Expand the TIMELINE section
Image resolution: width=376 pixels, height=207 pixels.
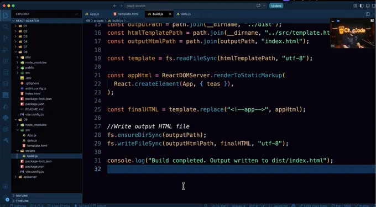tap(47, 201)
